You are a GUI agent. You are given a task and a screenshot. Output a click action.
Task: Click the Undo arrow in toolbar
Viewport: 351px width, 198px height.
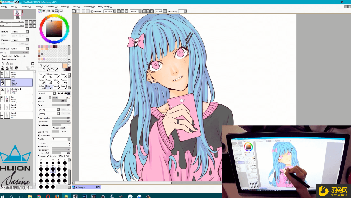point(74,11)
